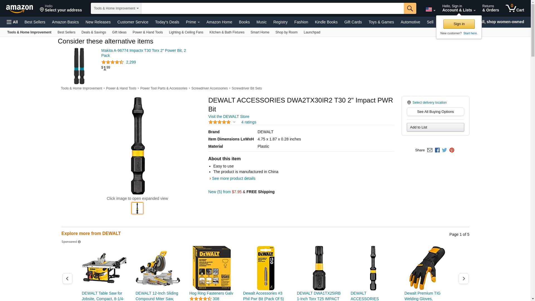This screenshot has width=535, height=301.
Task: Click See All Buying Options
Action: click(435, 112)
